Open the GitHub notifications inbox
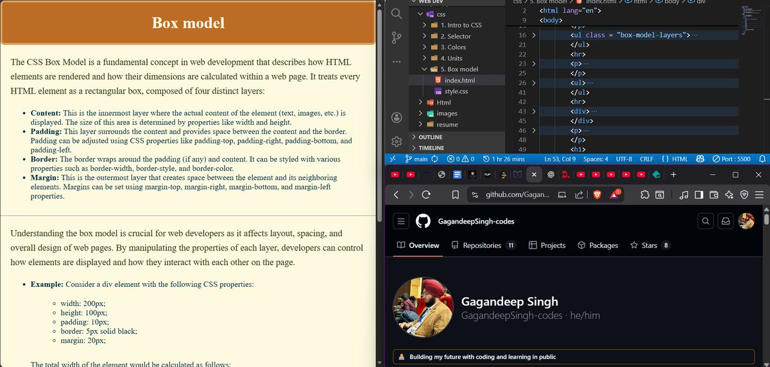 coord(726,222)
